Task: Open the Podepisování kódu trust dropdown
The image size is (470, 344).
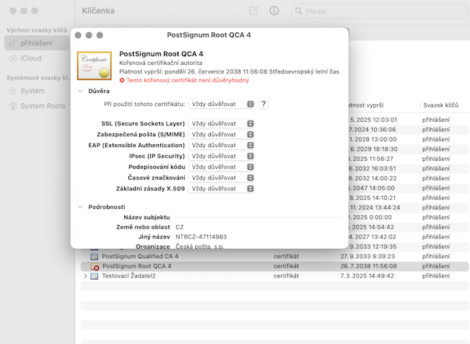Action: coord(222,167)
